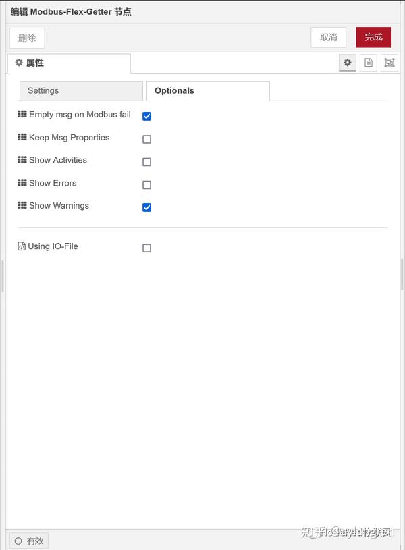Image resolution: width=405 pixels, height=550 pixels.
Task: Switch to the Settings tab
Action: [x=81, y=90]
